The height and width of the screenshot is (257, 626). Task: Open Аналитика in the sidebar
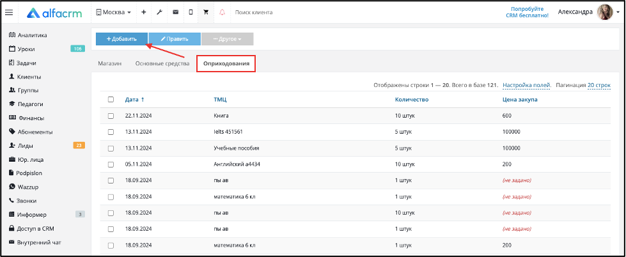pyautogui.click(x=28, y=35)
